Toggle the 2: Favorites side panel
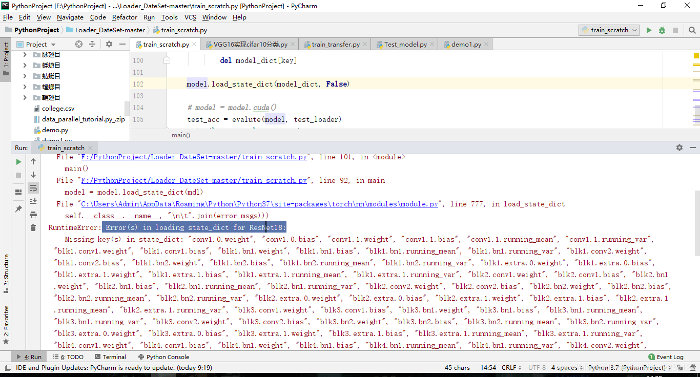Viewport: 700px width, 377px height. (6, 325)
